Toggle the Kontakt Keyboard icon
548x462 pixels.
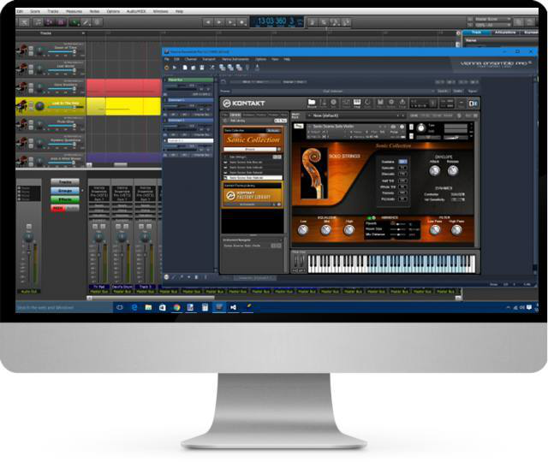click(357, 103)
